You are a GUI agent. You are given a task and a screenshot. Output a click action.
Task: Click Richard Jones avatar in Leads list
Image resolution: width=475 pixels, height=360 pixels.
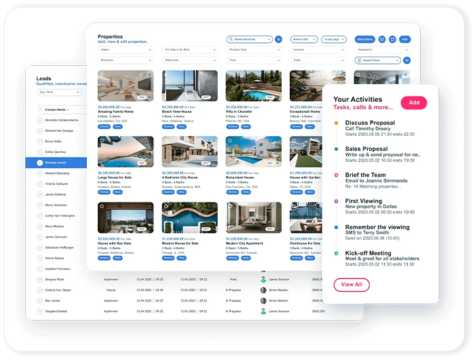coord(39,162)
